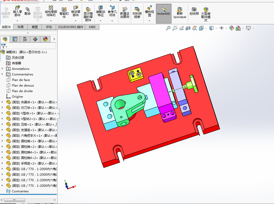Image resolution: width=274 pixels, height=204 pixels.
Task: Take a Snapshot (拍快照)
Action: click(x=194, y=11)
